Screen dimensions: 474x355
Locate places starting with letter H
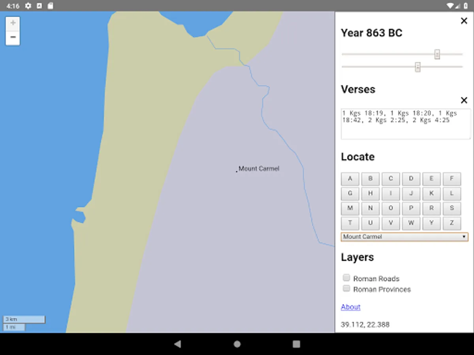371,194
